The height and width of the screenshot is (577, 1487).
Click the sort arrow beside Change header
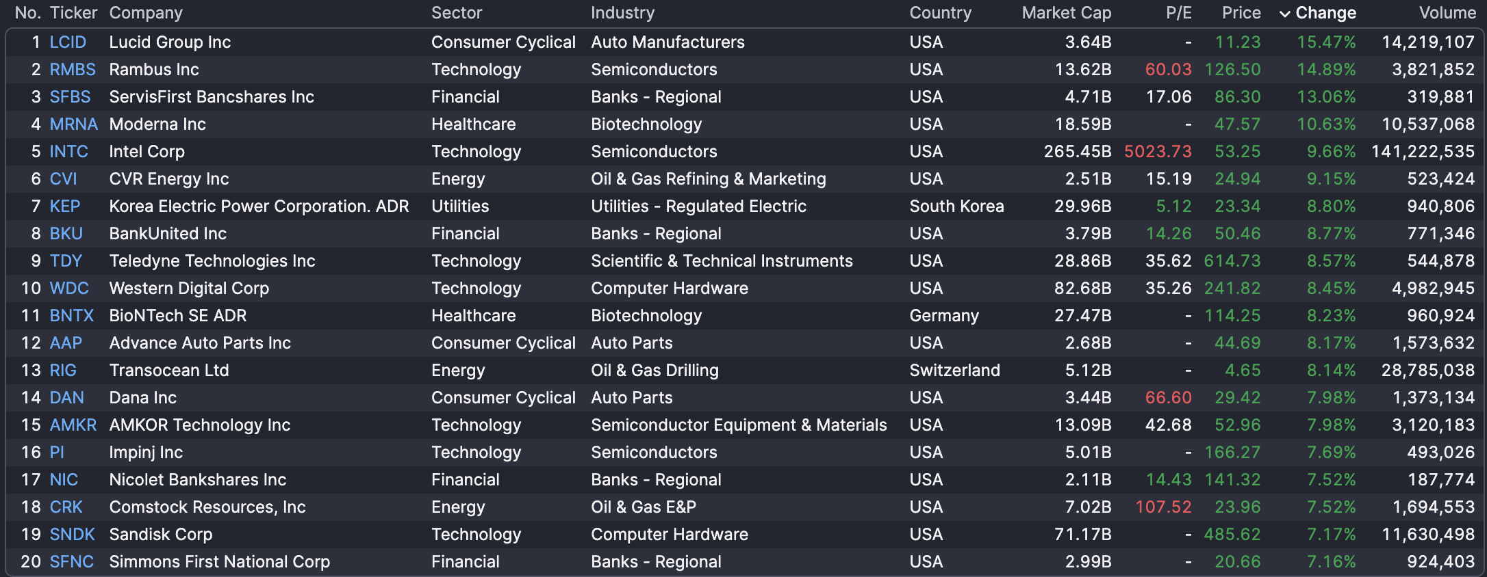[x=1285, y=14]
